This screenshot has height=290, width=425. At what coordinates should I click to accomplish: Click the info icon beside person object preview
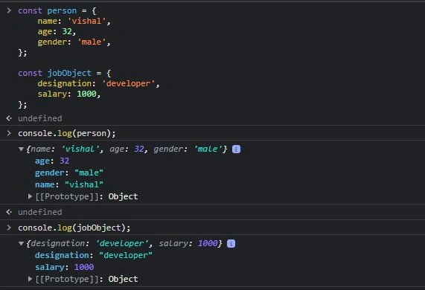tap(236, 149)
